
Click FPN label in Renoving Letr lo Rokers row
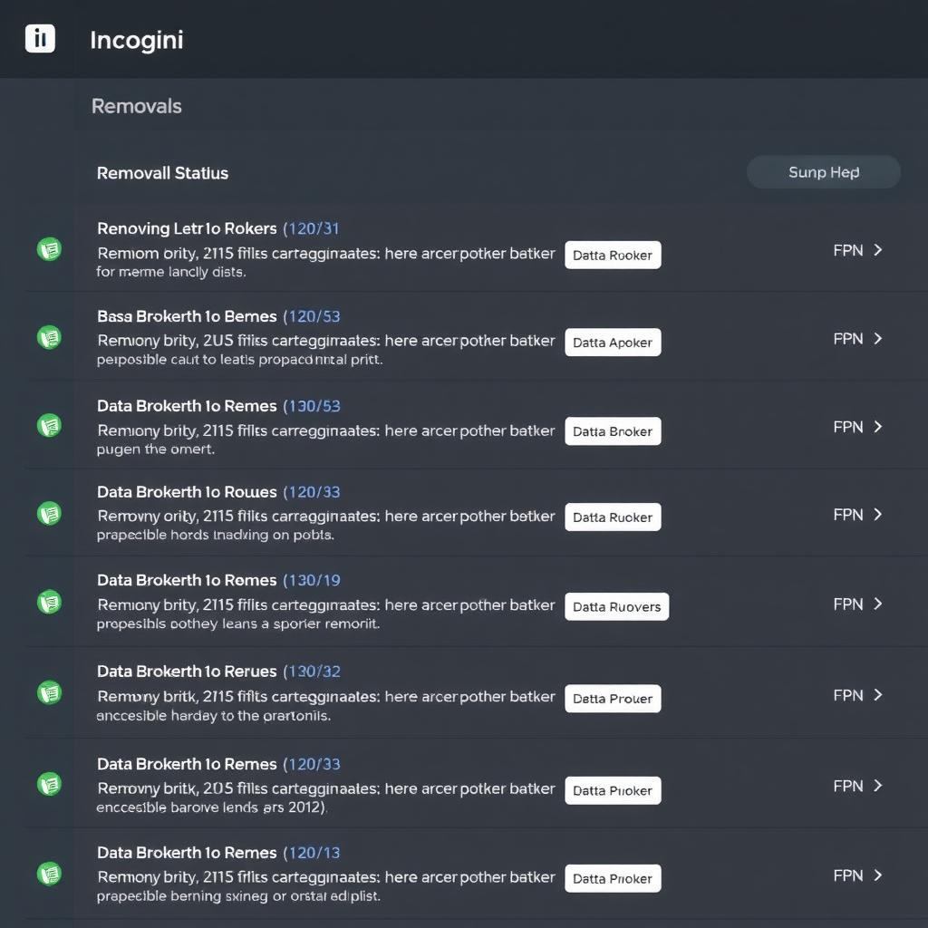tap(848, 250)
